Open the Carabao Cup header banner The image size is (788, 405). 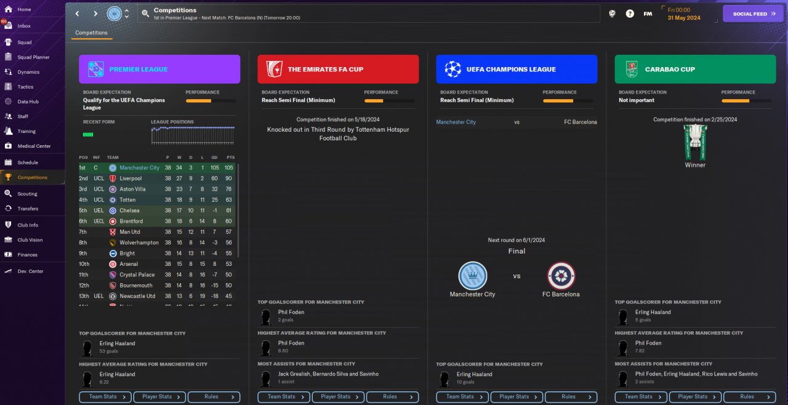(x=695, y=69)
